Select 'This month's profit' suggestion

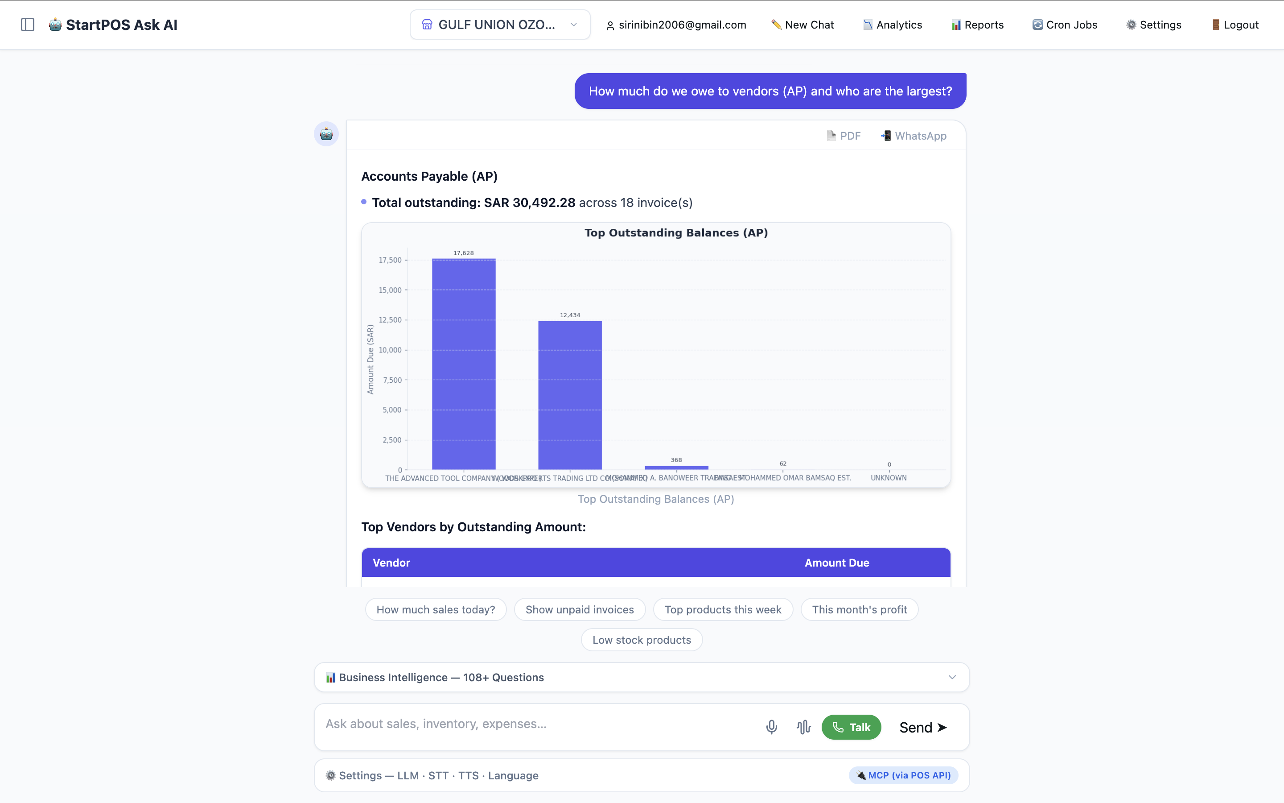pyautogui.click(x=859, y=610)
